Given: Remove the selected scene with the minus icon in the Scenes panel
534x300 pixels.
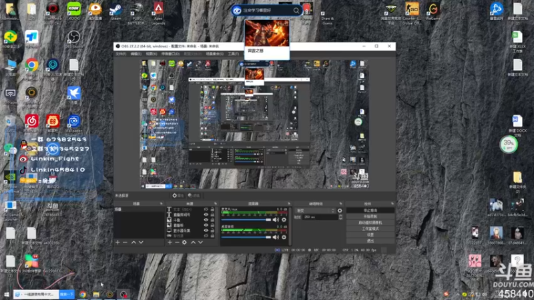Looking at the screenshot, I should [125, 242].
